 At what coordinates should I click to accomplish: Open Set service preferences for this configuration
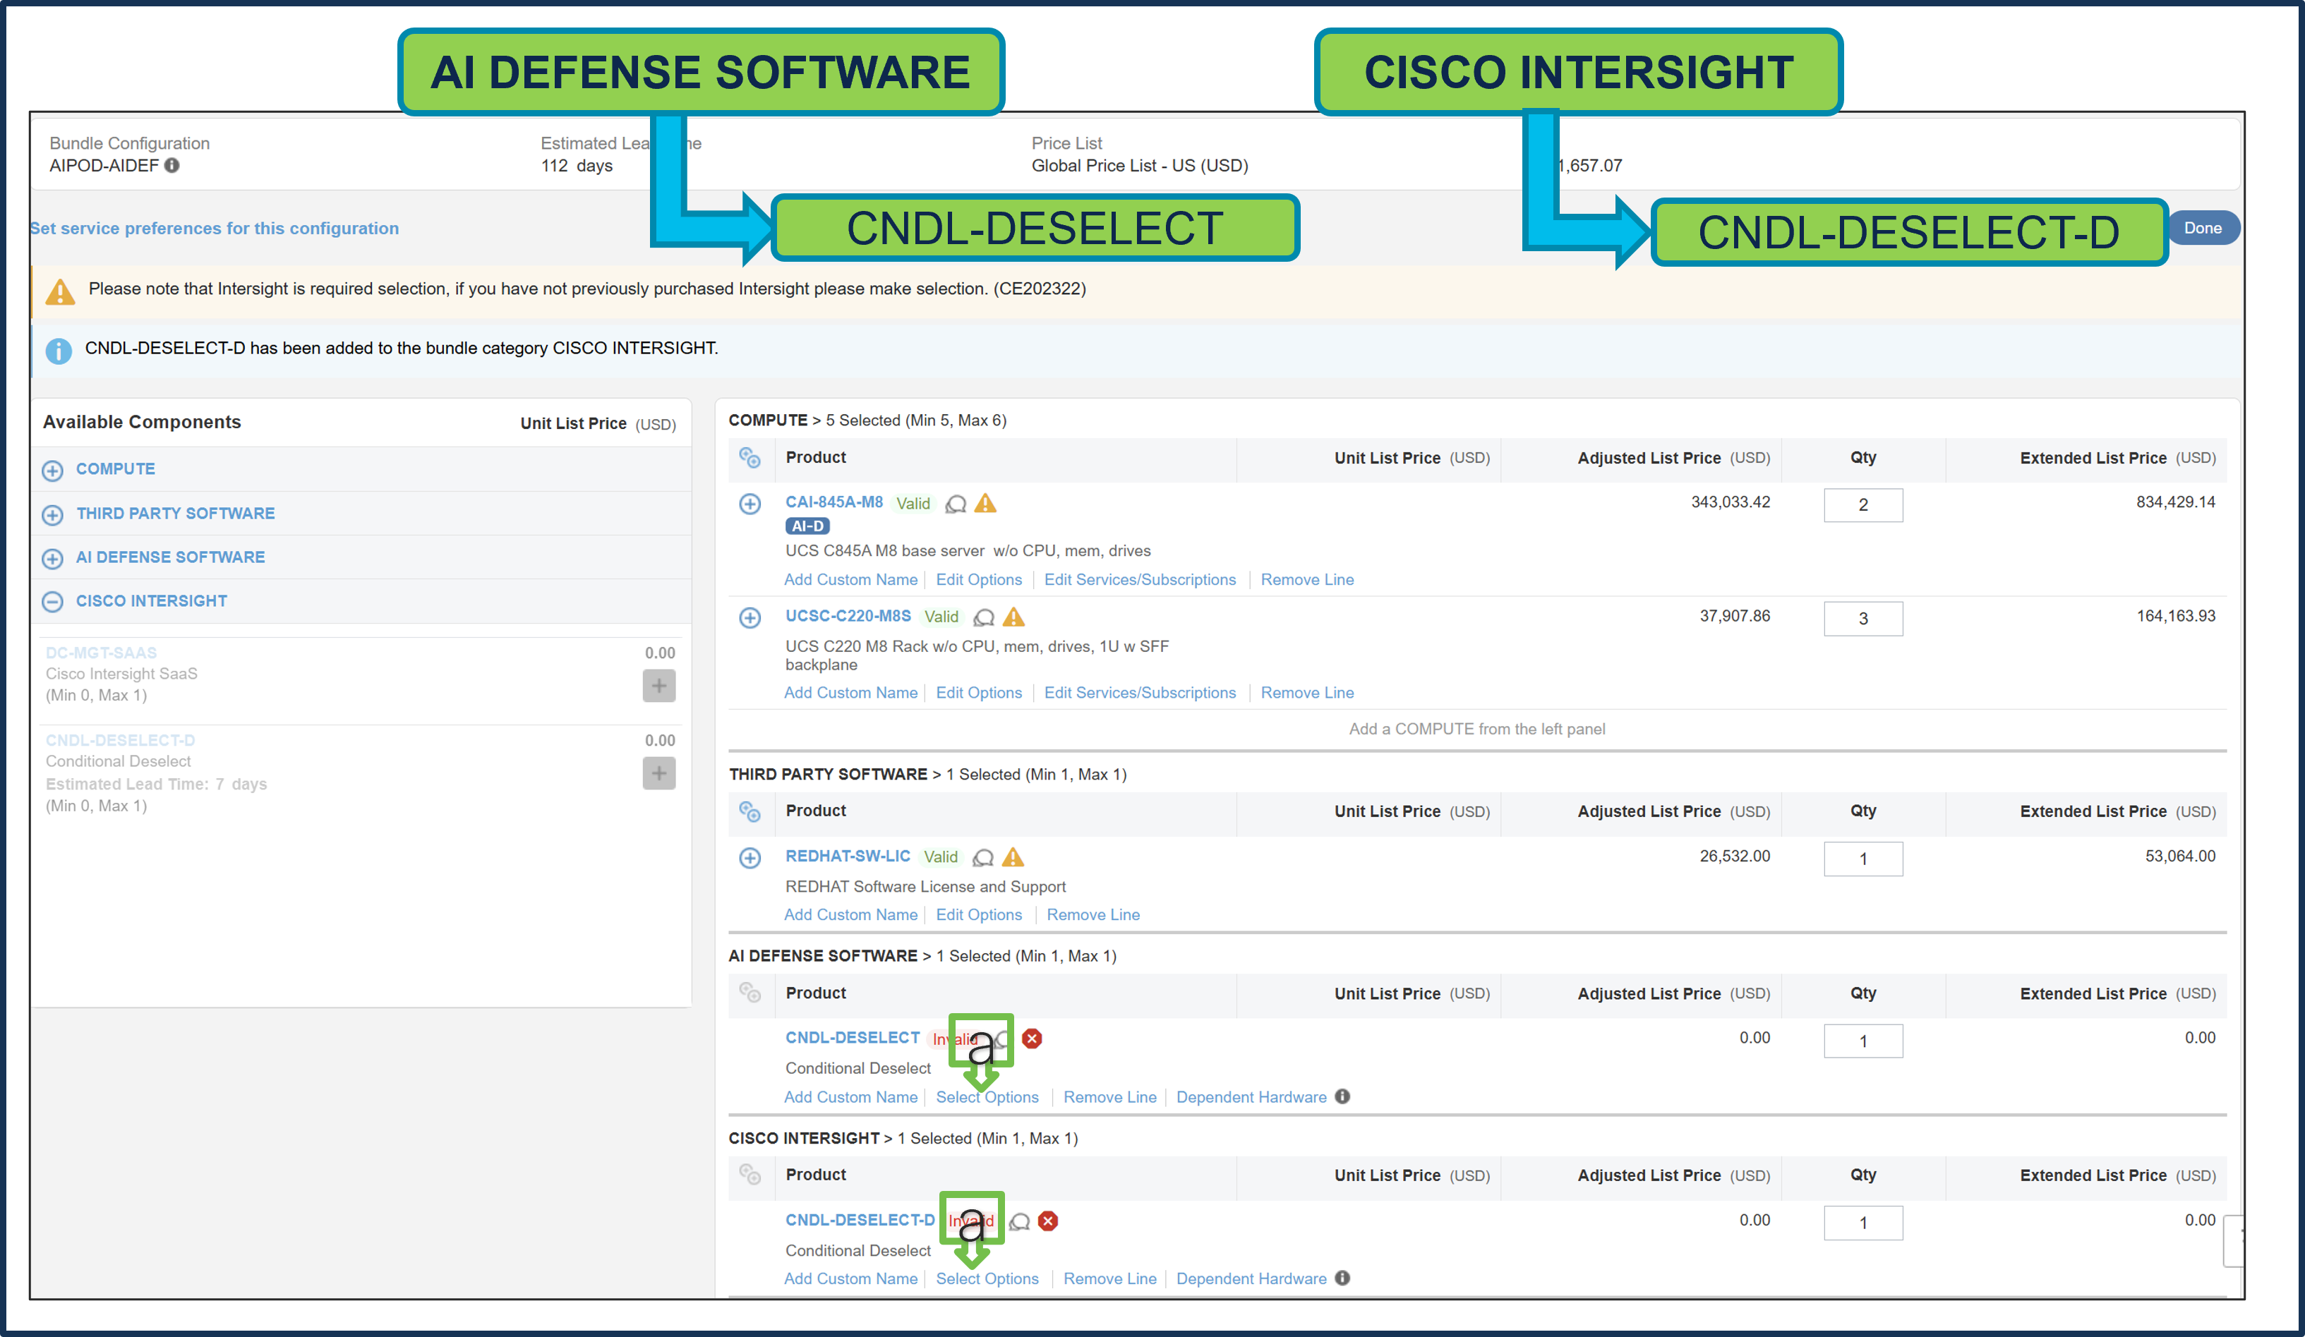[214, 228]
